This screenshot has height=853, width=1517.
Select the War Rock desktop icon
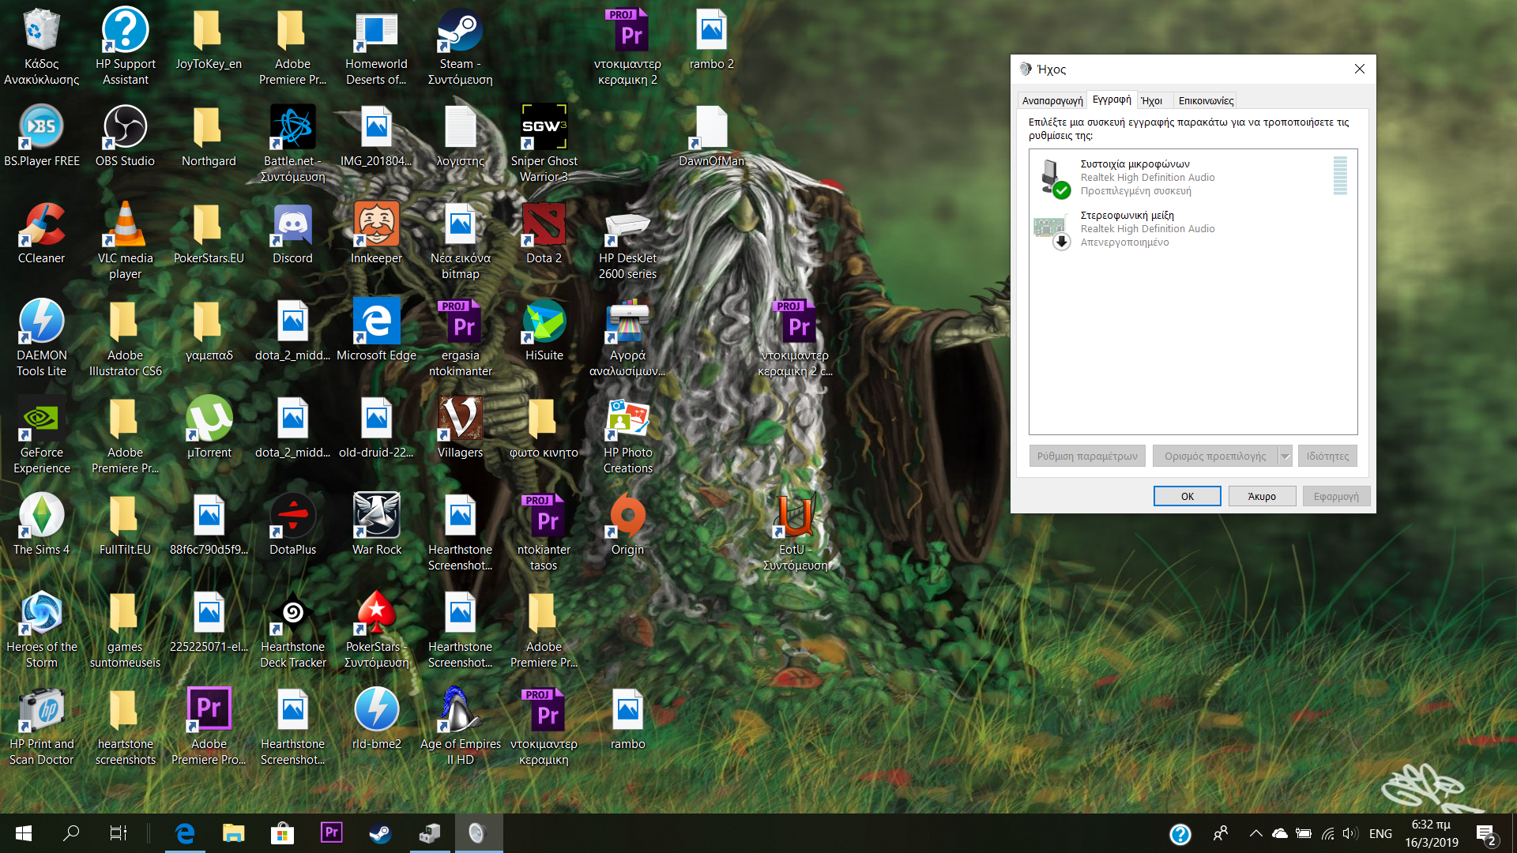tap(376, 525)
